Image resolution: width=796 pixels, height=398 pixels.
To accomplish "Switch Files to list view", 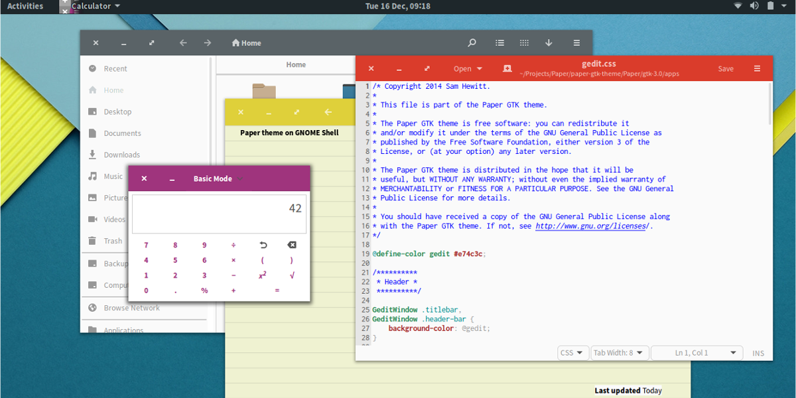I will point(499,43).
